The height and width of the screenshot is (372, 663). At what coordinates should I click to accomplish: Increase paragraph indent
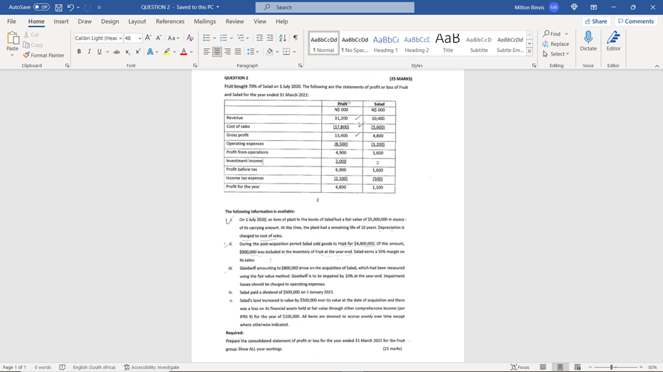(270, 38)
